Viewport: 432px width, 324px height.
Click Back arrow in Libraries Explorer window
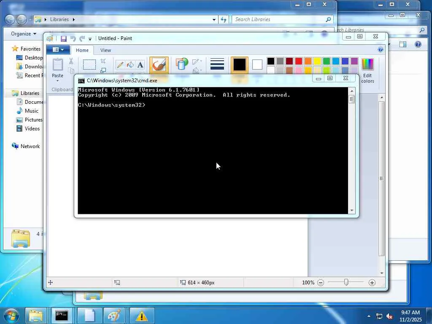pos(10,19)
